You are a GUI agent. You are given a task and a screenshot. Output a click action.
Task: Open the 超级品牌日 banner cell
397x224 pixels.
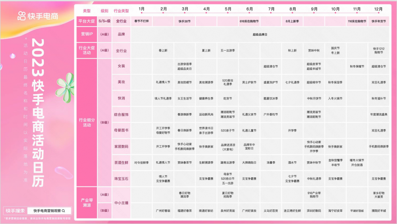tap(260, 34)
